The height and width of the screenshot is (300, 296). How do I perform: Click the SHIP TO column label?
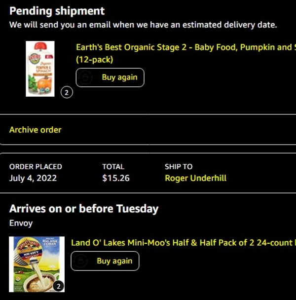click(179, 167)
